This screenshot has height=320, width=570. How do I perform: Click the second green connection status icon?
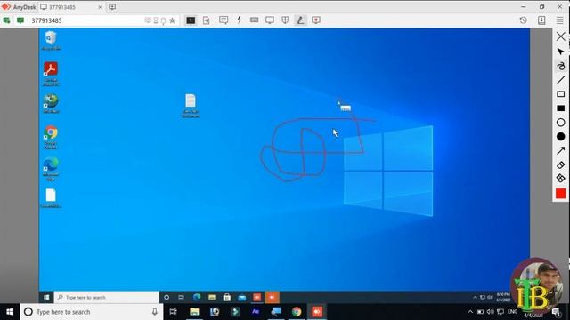20,20
